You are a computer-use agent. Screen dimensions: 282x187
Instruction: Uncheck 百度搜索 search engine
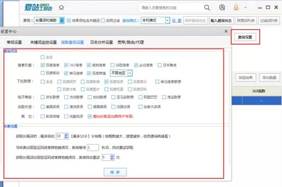click(43, 65)
